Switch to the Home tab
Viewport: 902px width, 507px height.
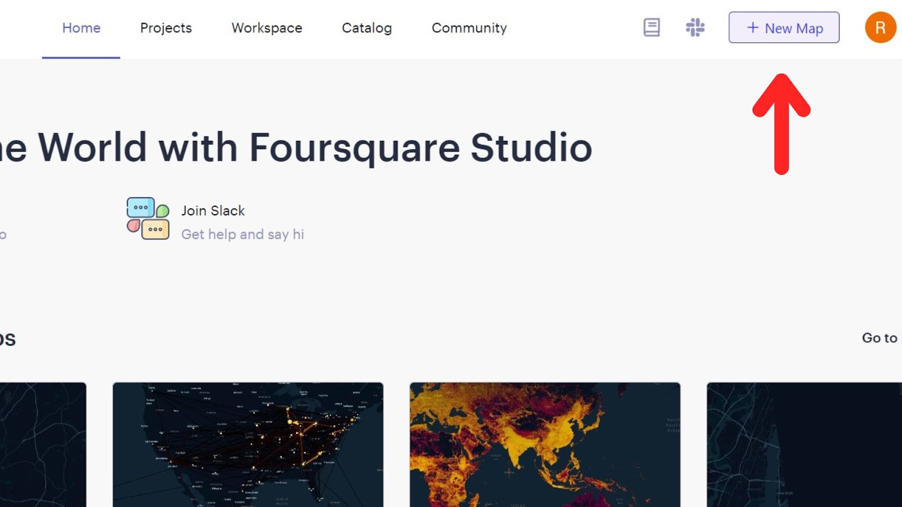click(x=81, y=28)
